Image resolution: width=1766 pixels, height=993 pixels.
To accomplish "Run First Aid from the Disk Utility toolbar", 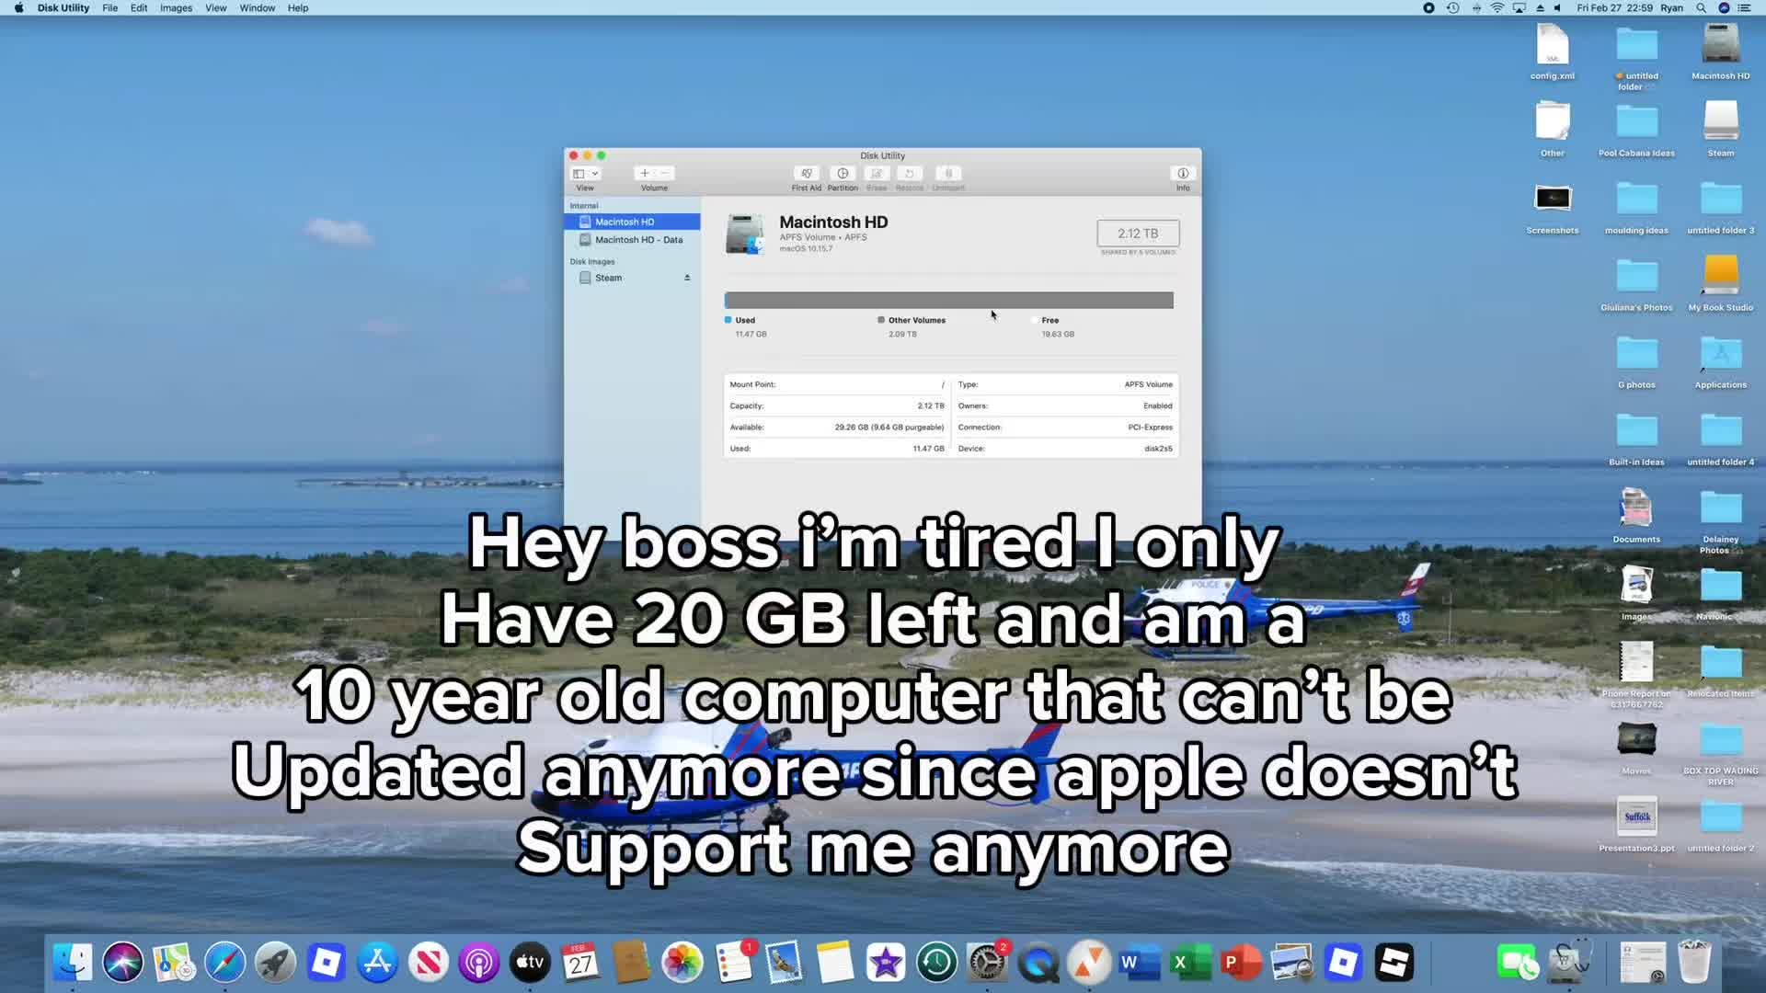I will coord(806,174).
